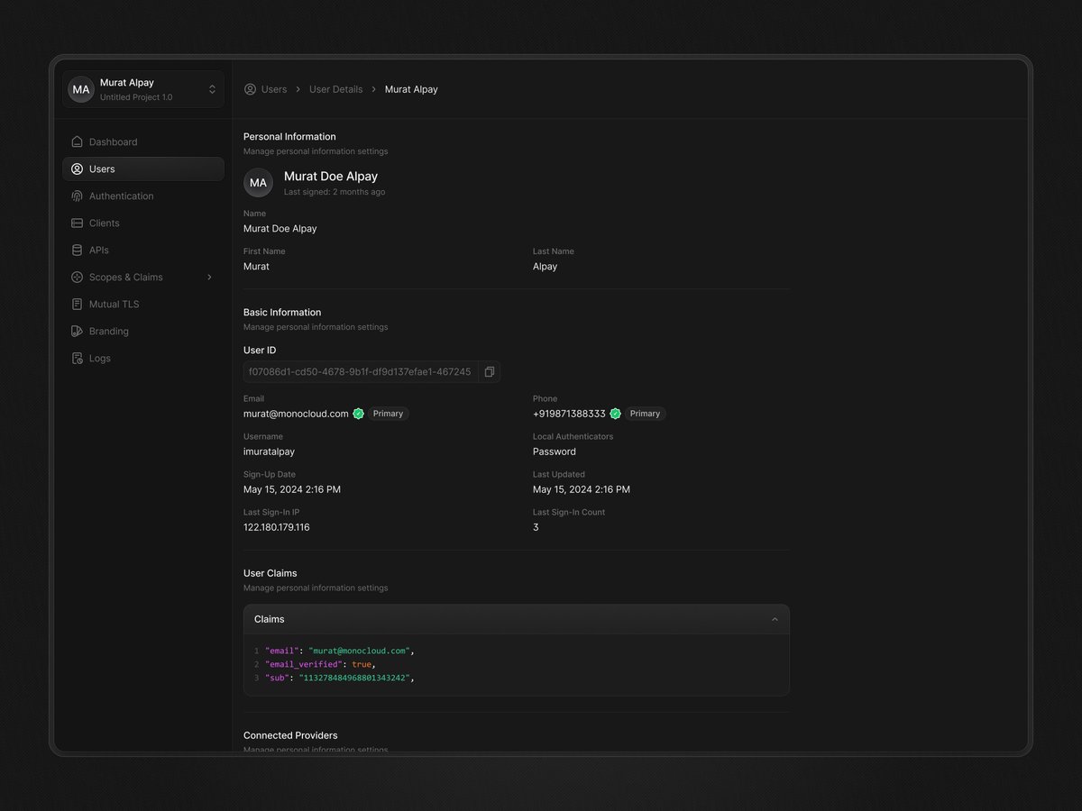Viewport: 1082px width, 811px height.
Task: Click Sign-Up Date value May 15, 2024
Action: tap(292, 489)
